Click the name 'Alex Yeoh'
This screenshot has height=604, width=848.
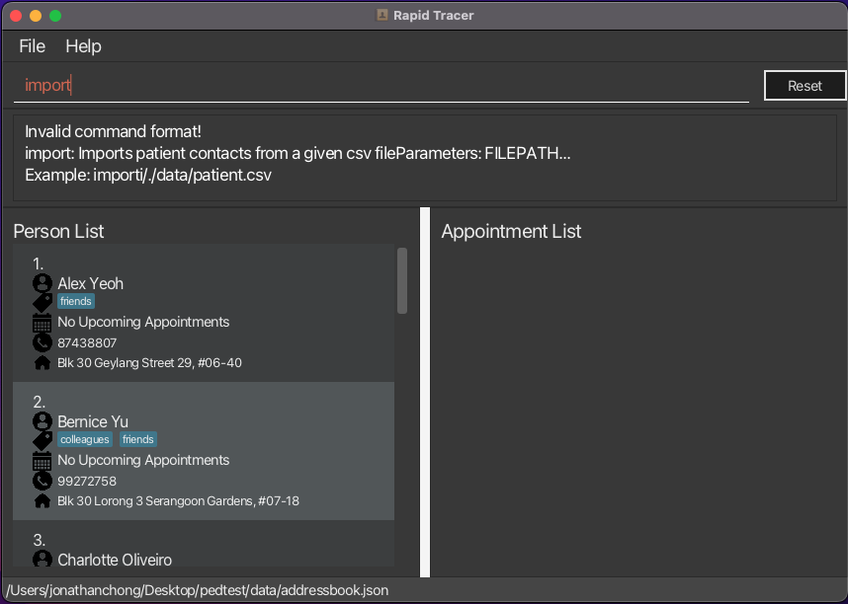pyautogui.click(x=90, y=283)
